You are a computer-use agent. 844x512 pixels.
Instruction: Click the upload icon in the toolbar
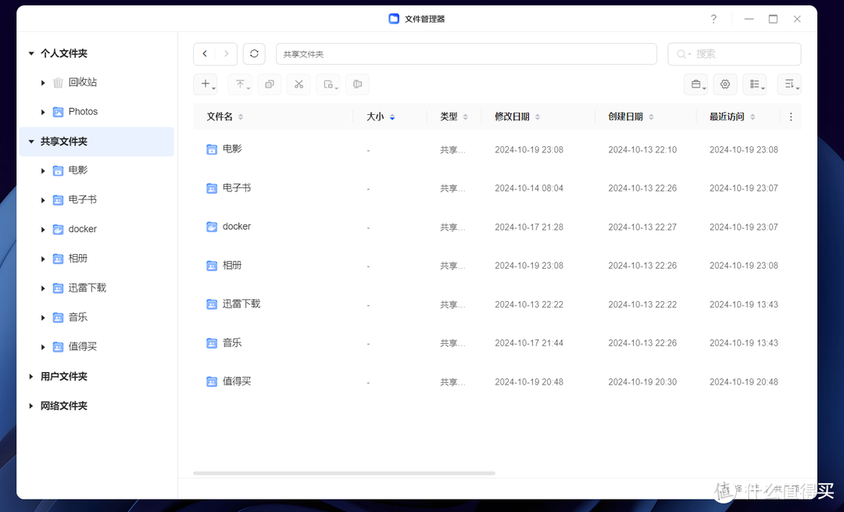point(239,84)
